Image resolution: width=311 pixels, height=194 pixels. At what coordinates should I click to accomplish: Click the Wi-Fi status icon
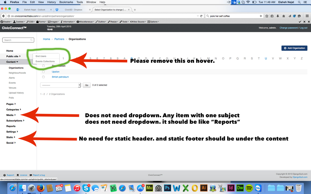[x=248, y=2]
